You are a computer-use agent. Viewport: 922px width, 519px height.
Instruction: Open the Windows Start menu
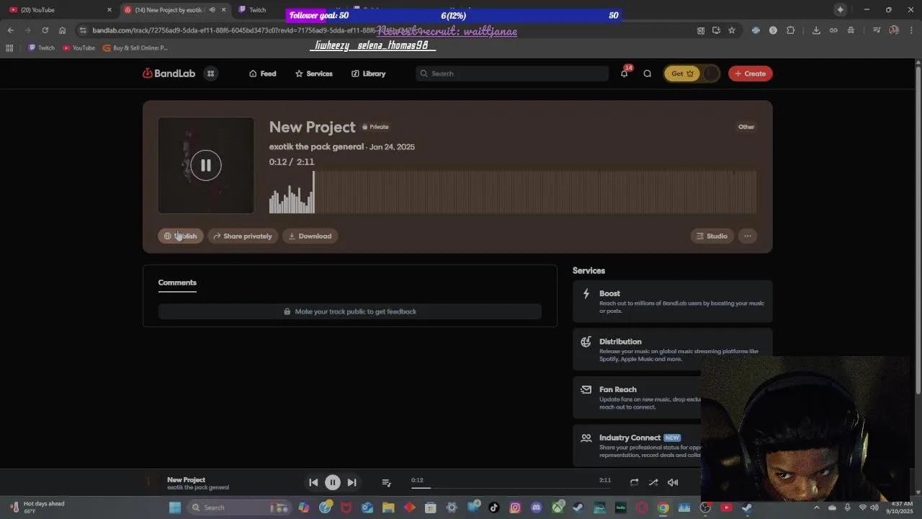[x=174, y=507]
